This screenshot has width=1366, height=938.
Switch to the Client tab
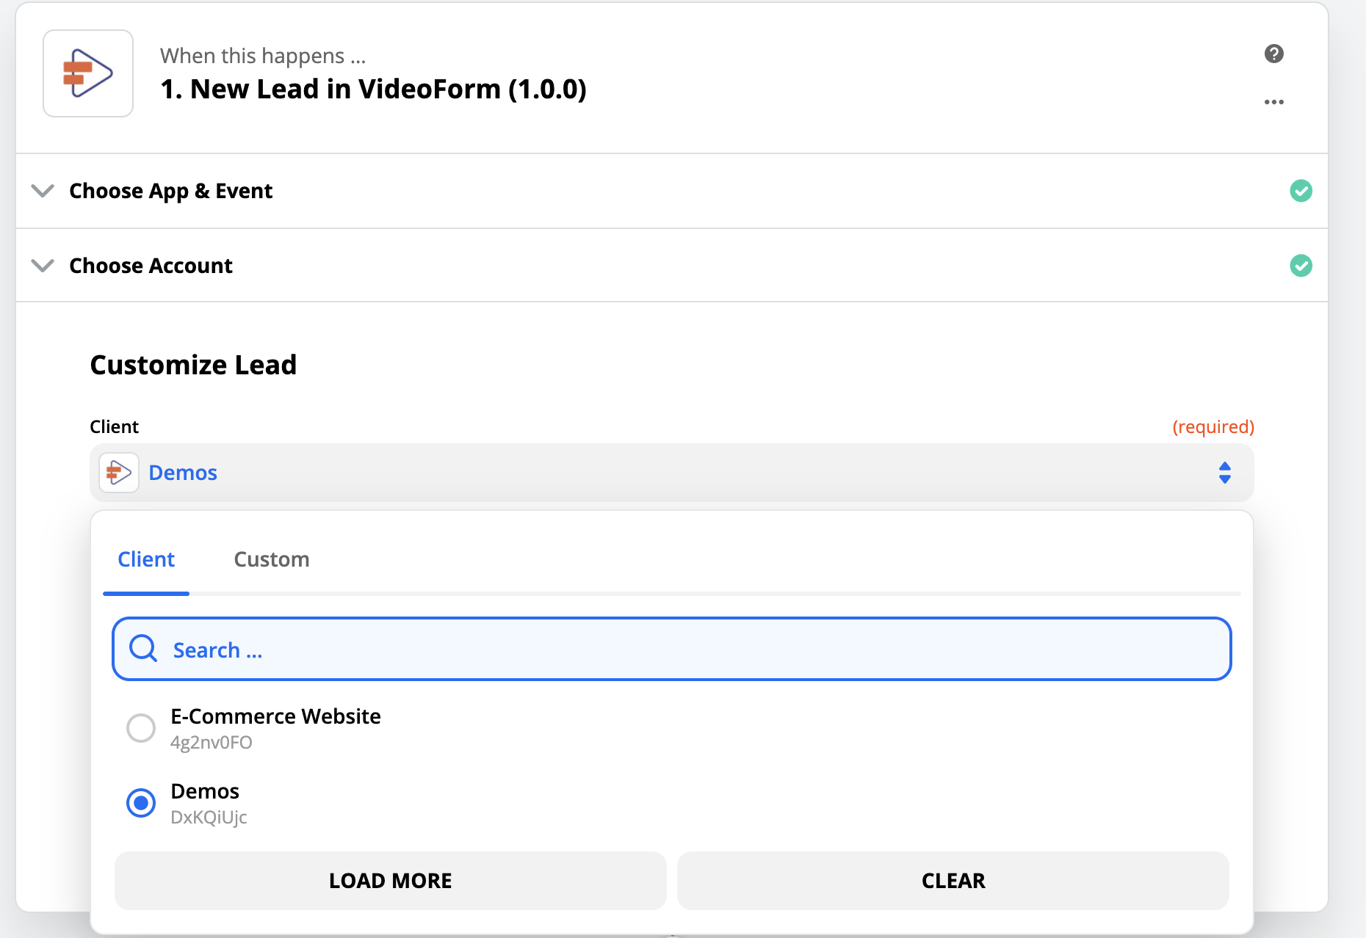point(146,559)
